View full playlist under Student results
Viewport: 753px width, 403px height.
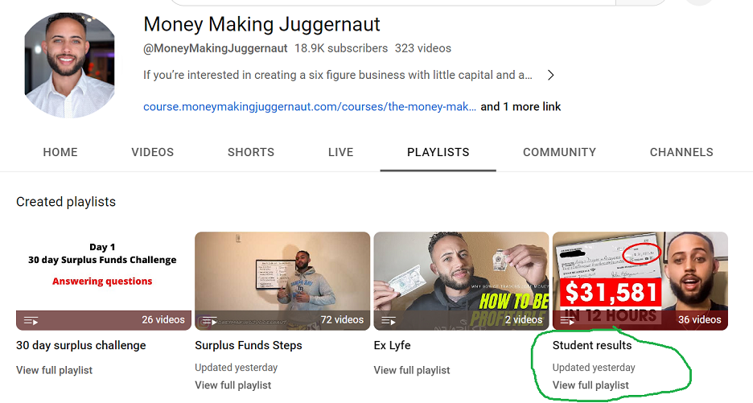(x=590, y=385)
